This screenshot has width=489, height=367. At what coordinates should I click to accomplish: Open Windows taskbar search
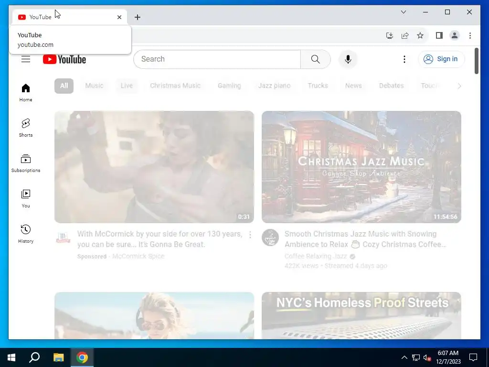[x=34, y=357]
